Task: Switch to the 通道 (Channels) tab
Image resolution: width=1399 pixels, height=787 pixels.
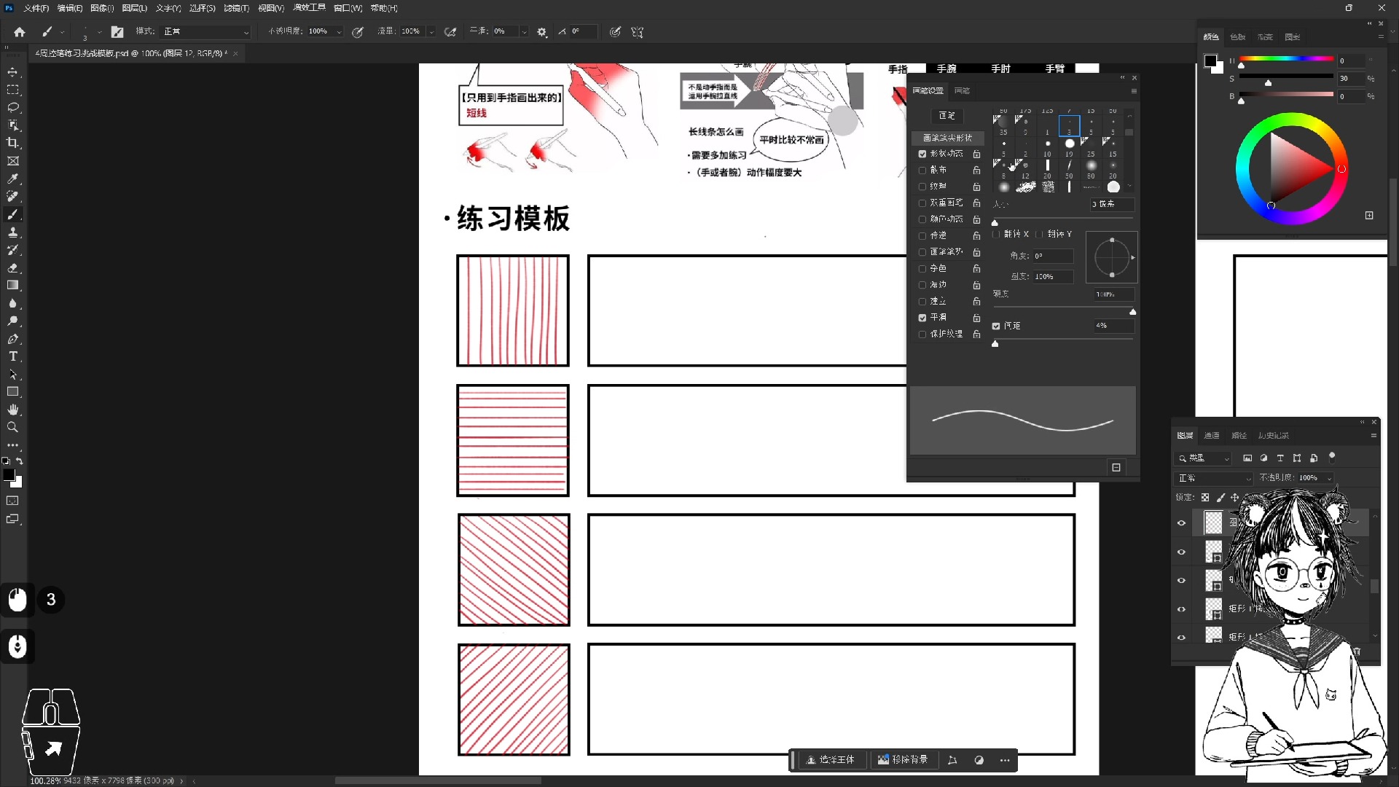Action: (1212, 435)
